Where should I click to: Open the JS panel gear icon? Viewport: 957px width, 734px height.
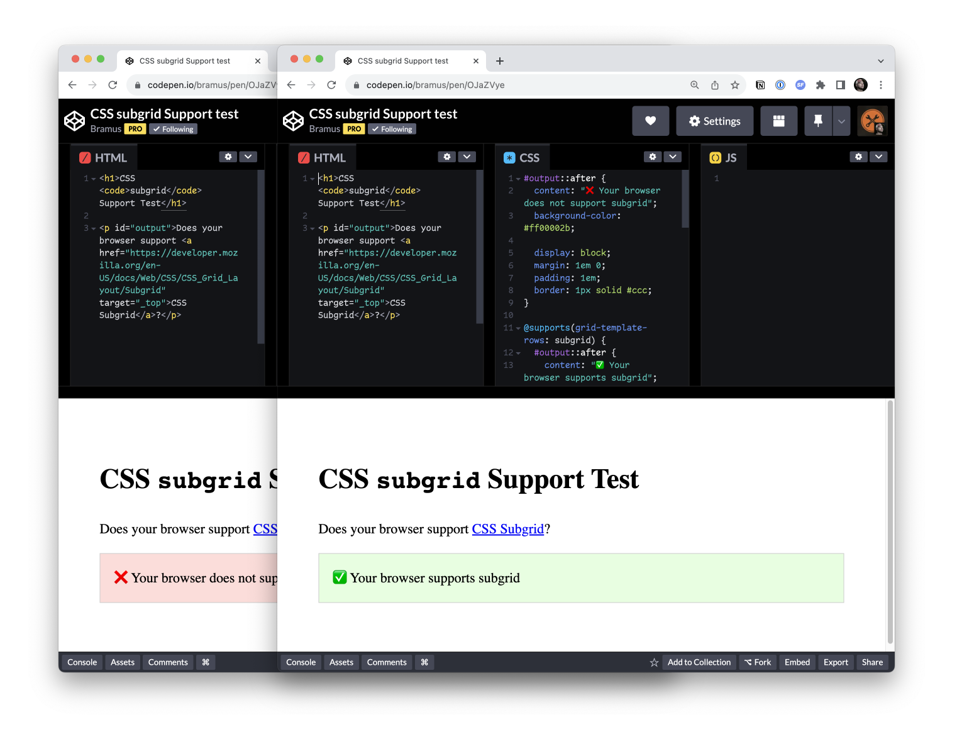point(859,157)
